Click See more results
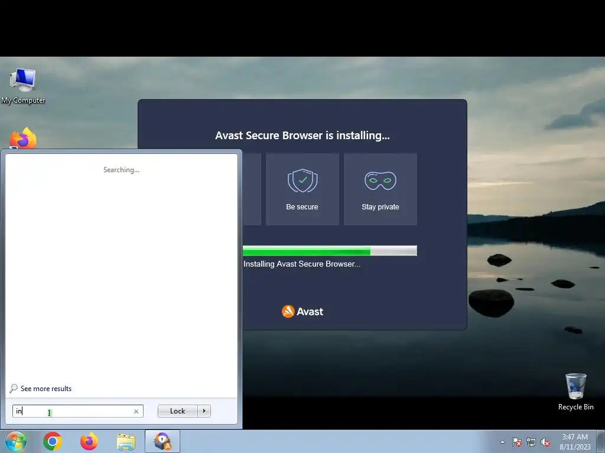The height and width of the screenshot is (453, 605). 46,389
